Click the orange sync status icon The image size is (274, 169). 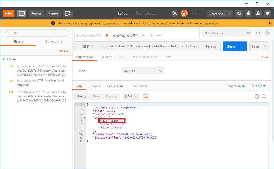[x=184, y=13]
